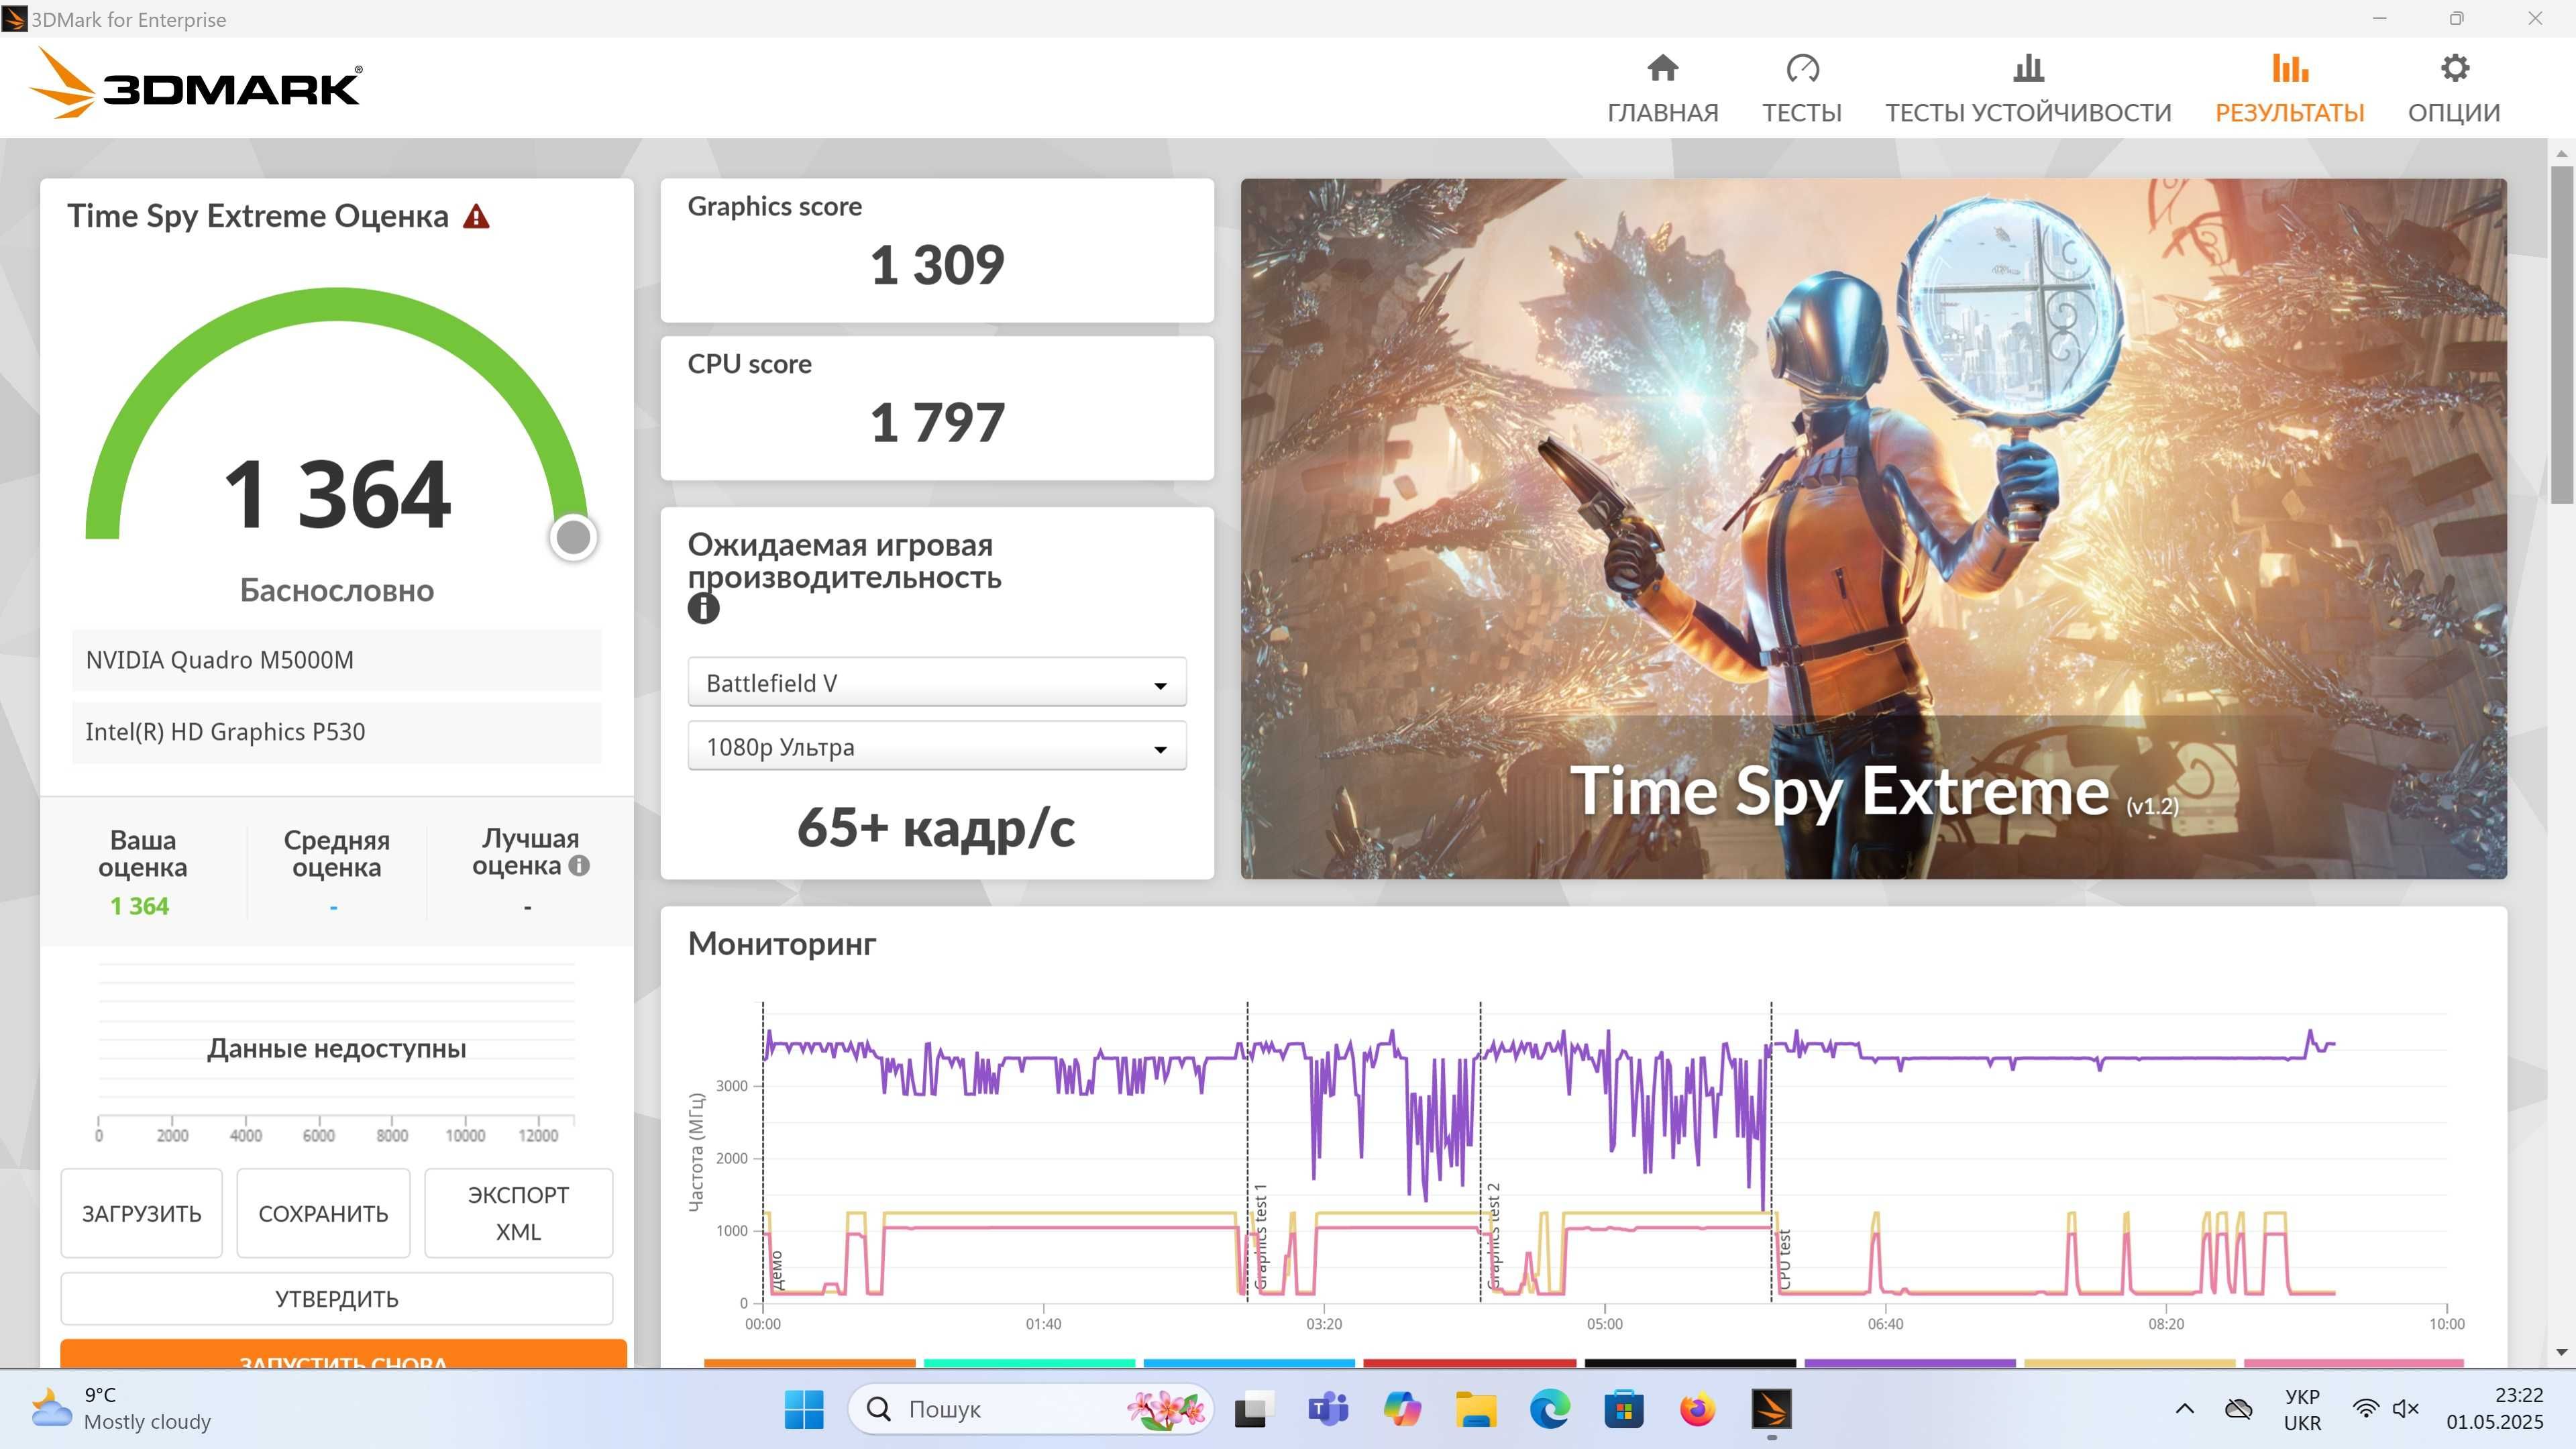
Task: Click info icon beside Лучшая оценка
Action: tap(579, 865)
